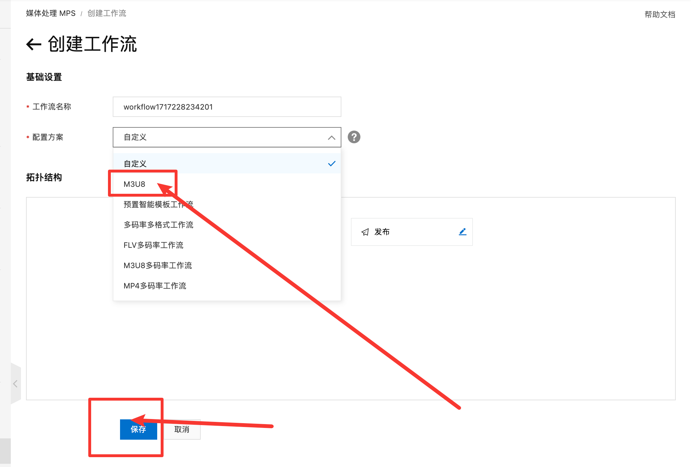Click the paper plane publish icon
Viewport: 691px width, 467px height.
tap(365, 232)
